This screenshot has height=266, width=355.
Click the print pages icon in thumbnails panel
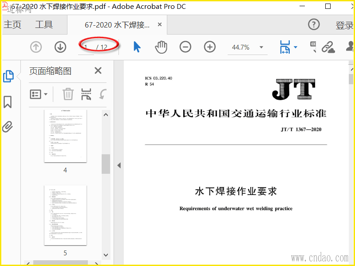(x=86, y=94)
